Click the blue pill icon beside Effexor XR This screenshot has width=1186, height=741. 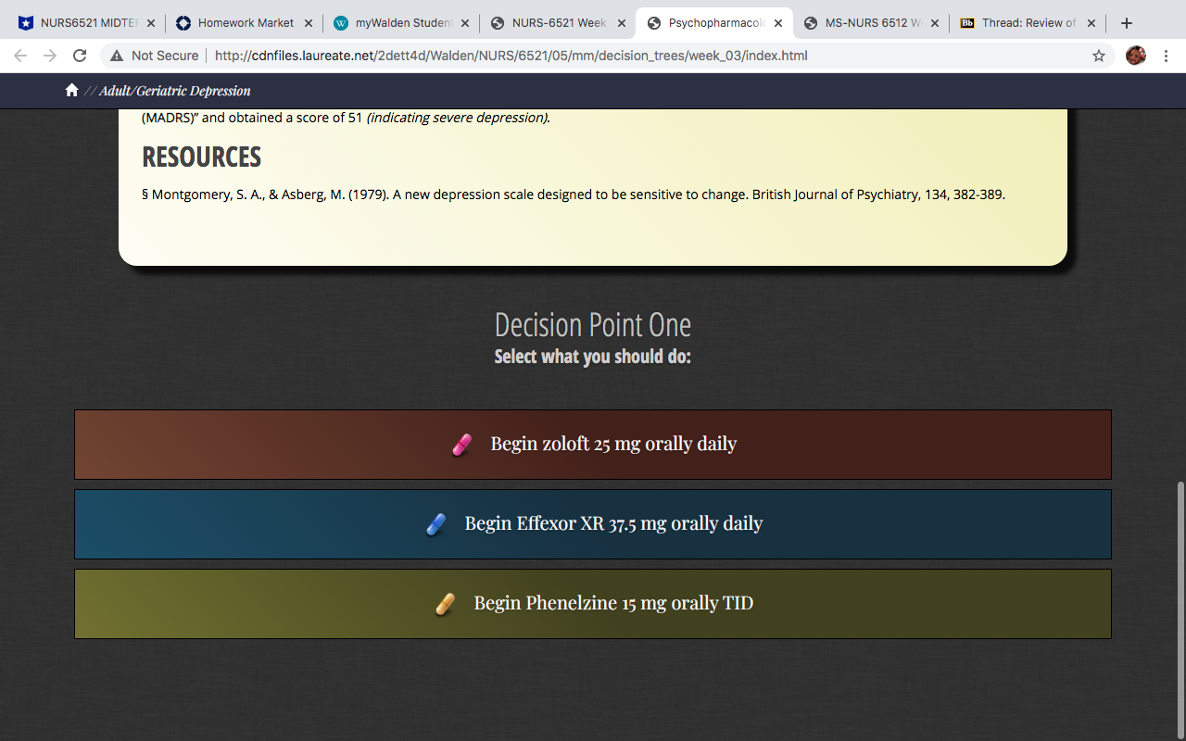(x=435, y=524)
